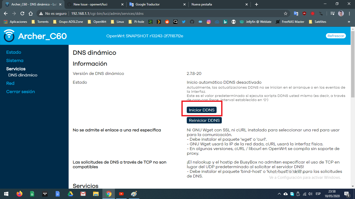Launch YouTube from the taskbar

click(121, 194)
